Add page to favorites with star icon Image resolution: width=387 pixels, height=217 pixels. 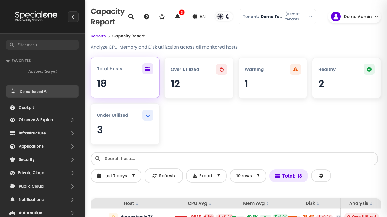pyautogui.click(x=162, y=17)
